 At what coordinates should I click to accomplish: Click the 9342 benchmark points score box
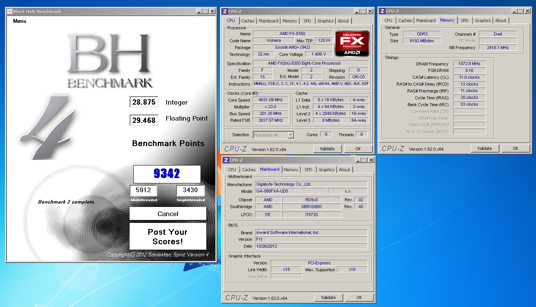coord(167,174)
